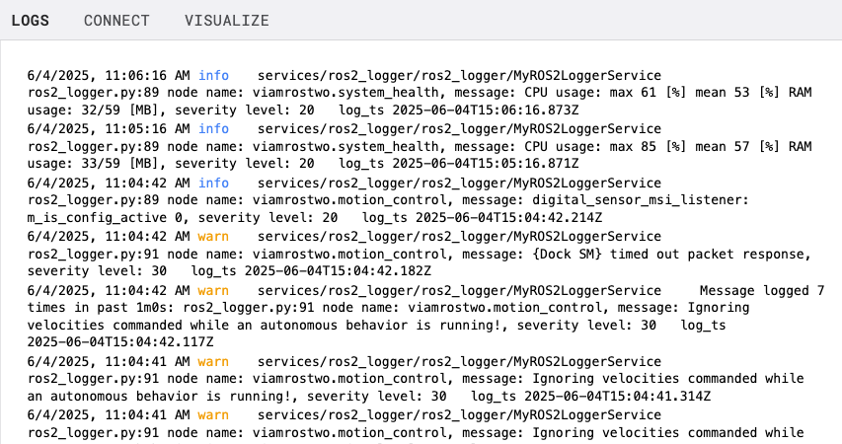
Task: Click the 11:06:16 AM info level label
Action: tap(214, 76)
